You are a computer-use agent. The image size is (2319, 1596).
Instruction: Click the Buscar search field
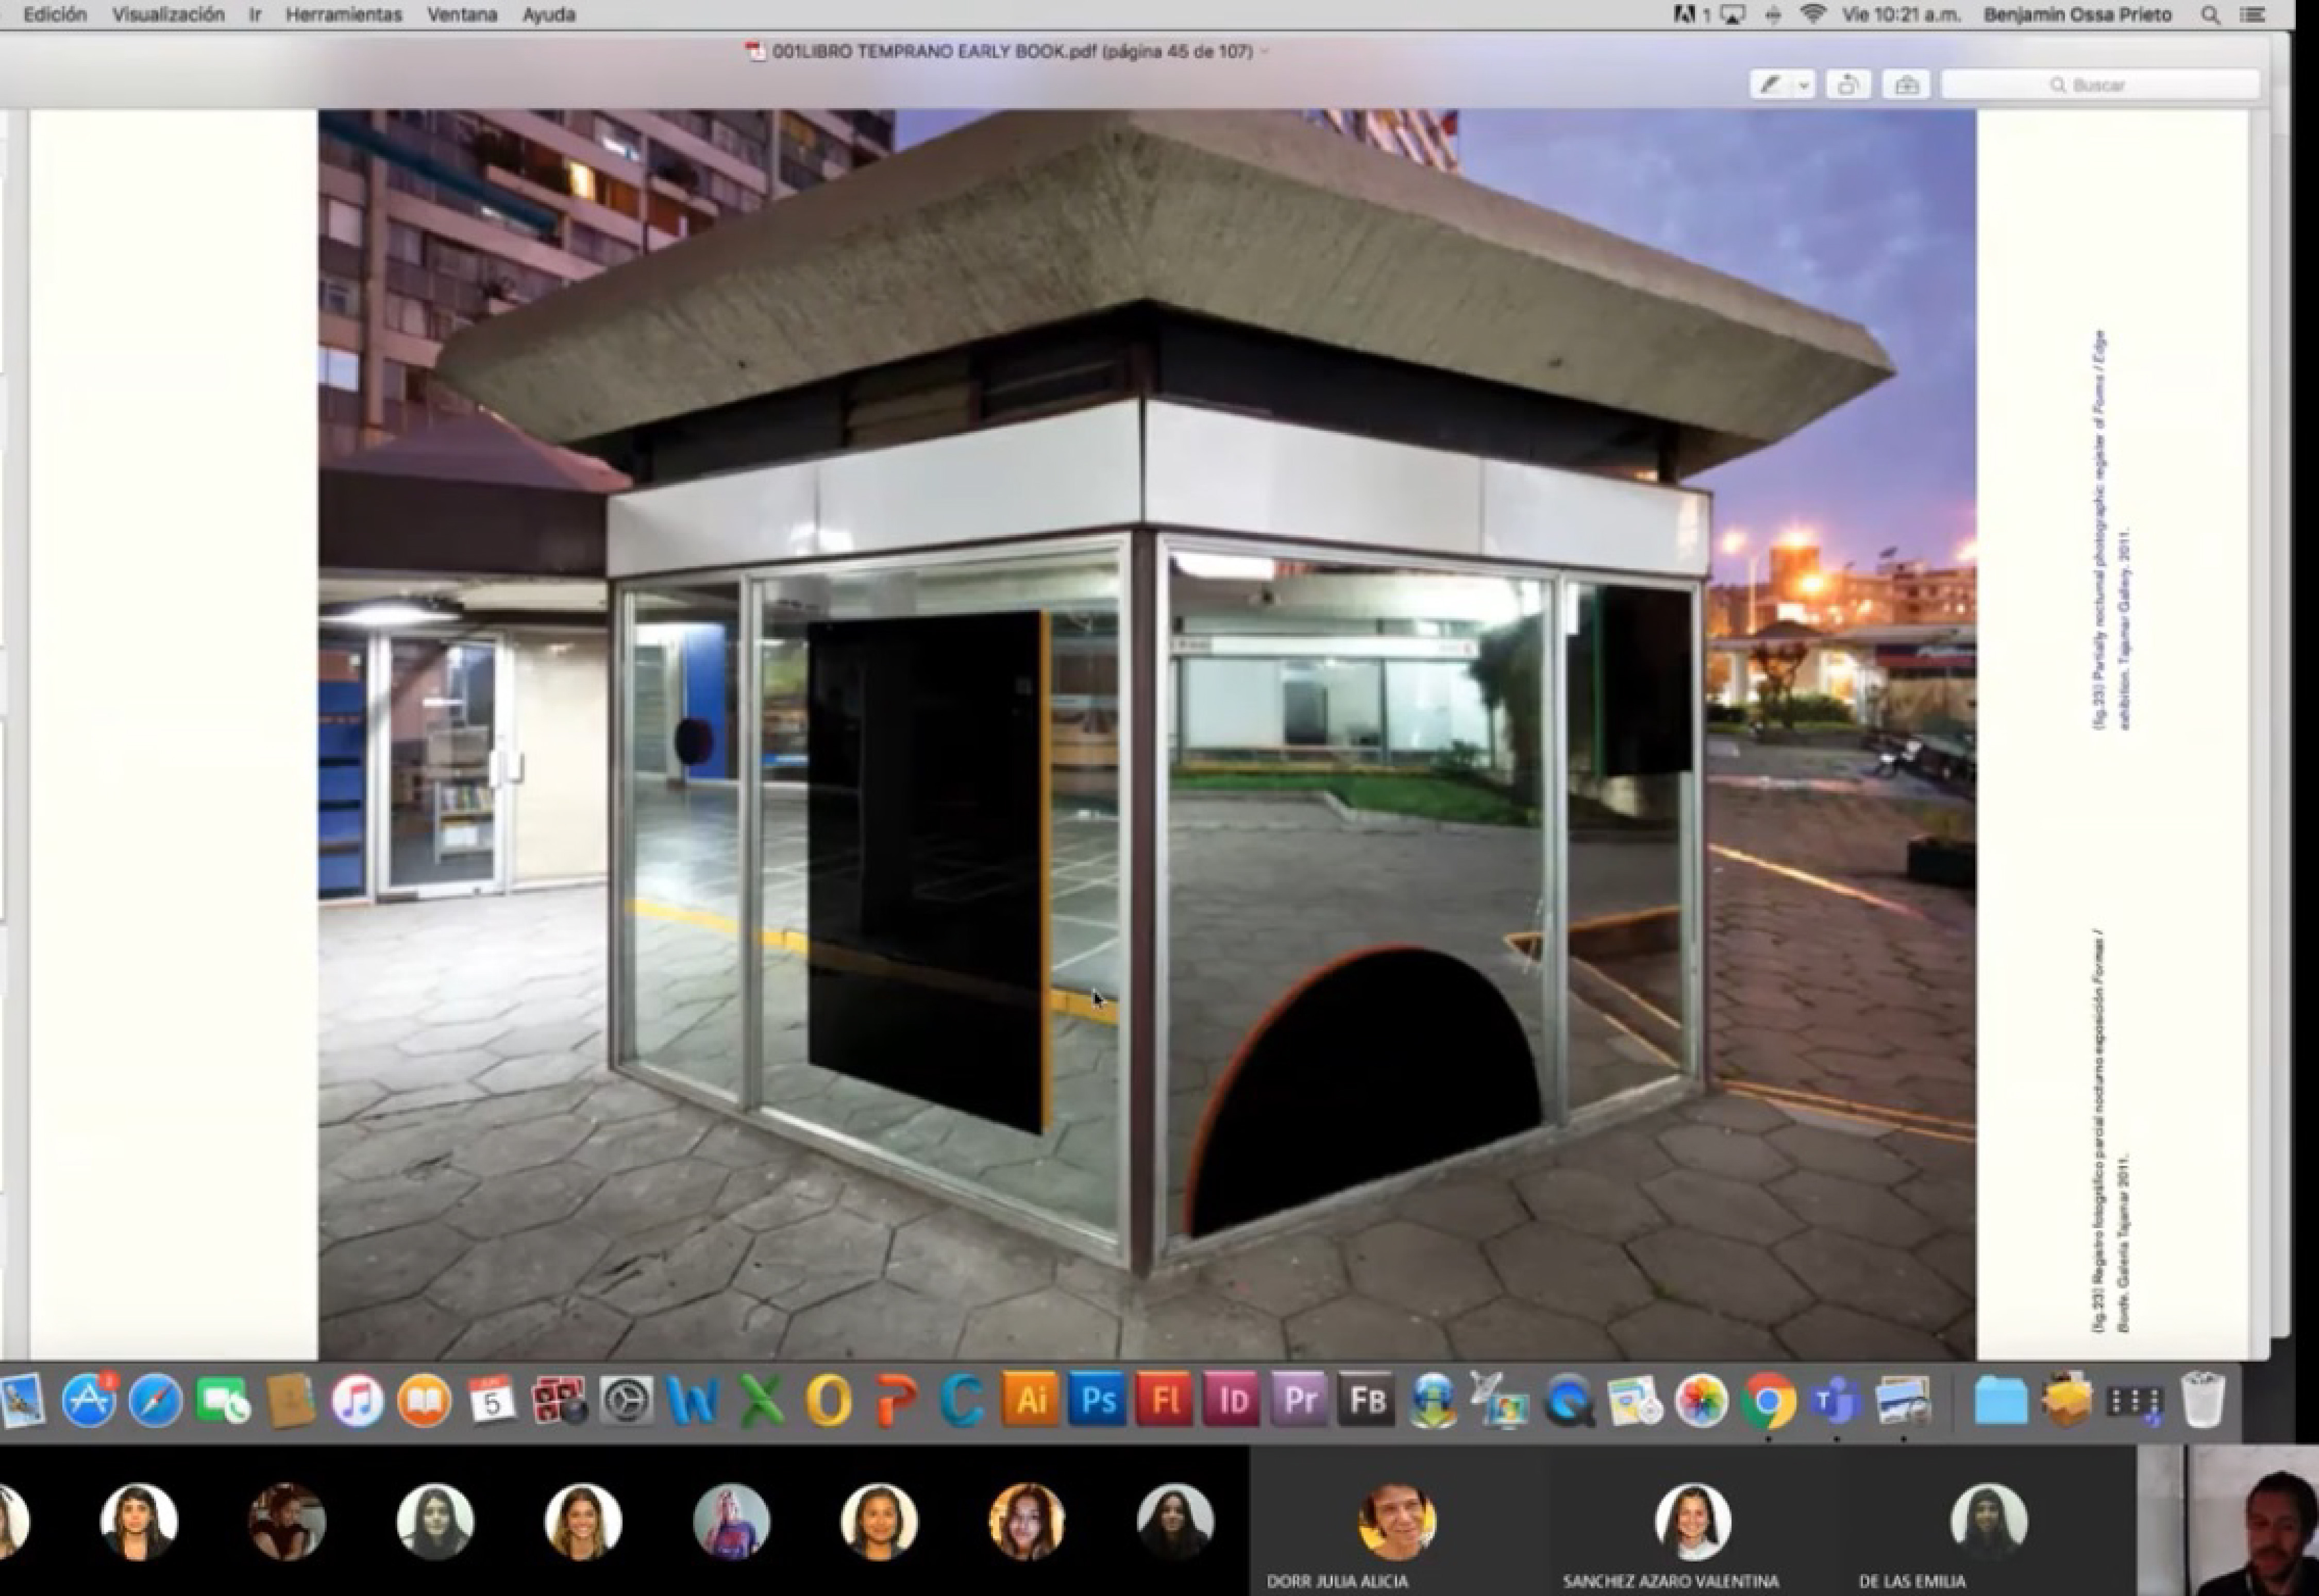2100,85
